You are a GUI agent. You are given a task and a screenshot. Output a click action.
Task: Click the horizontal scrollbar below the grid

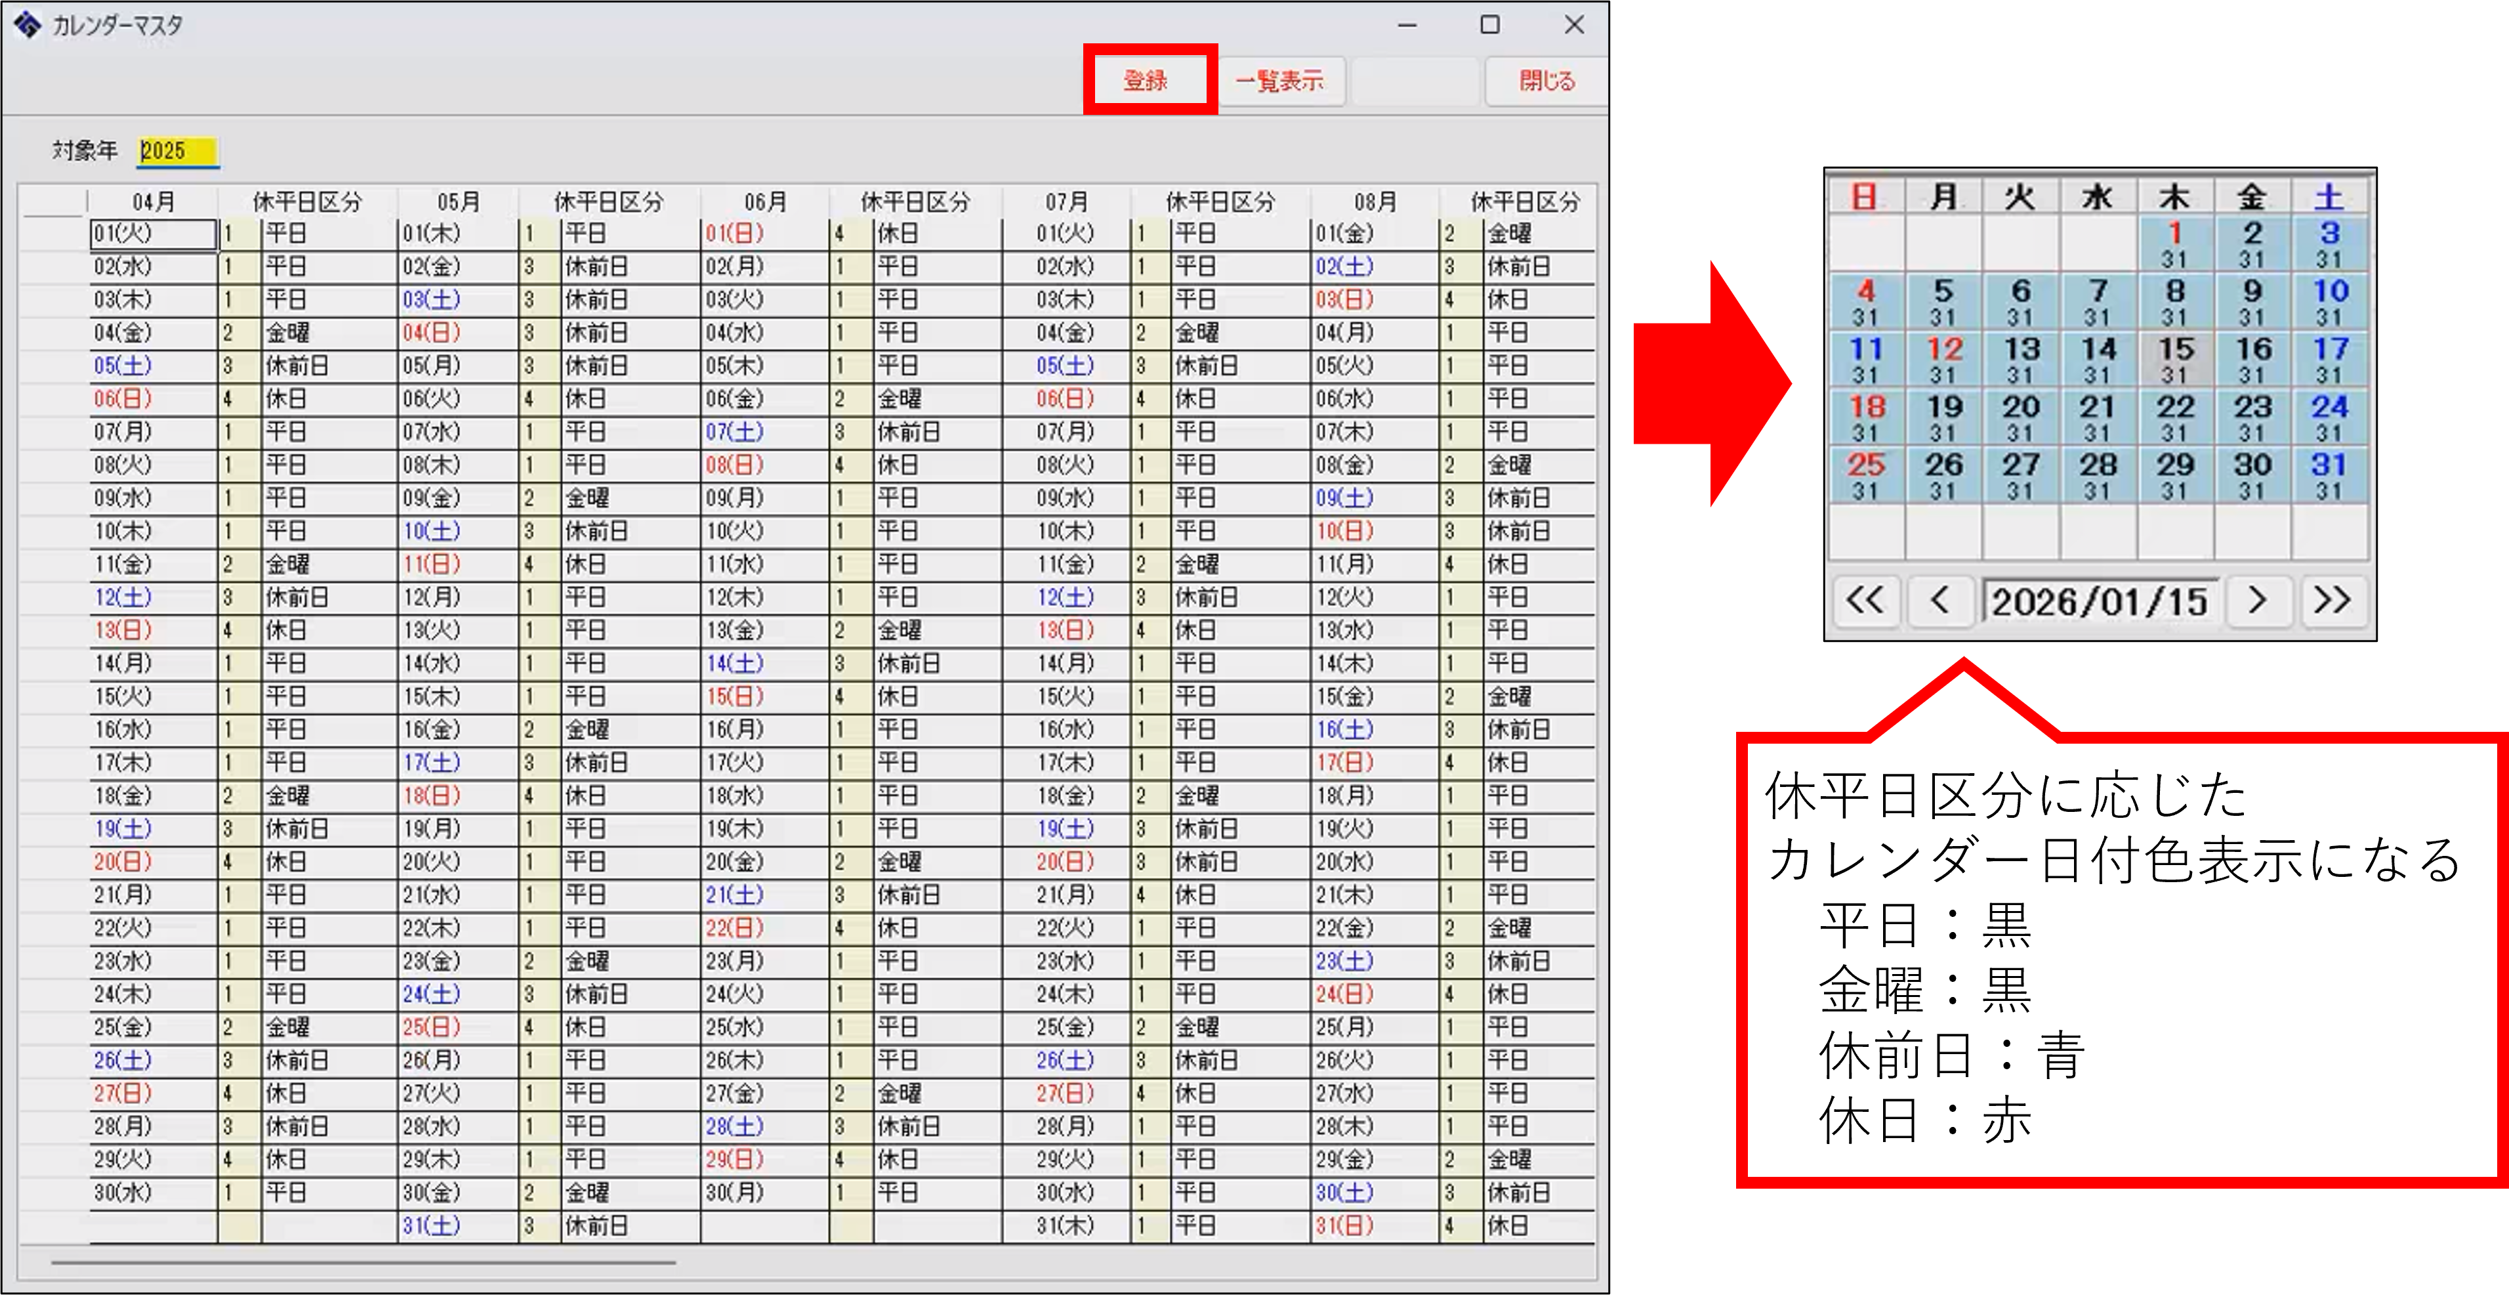[x=362, y=1262]
